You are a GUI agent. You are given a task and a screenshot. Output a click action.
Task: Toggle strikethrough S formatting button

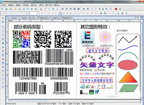click(52, 14)
